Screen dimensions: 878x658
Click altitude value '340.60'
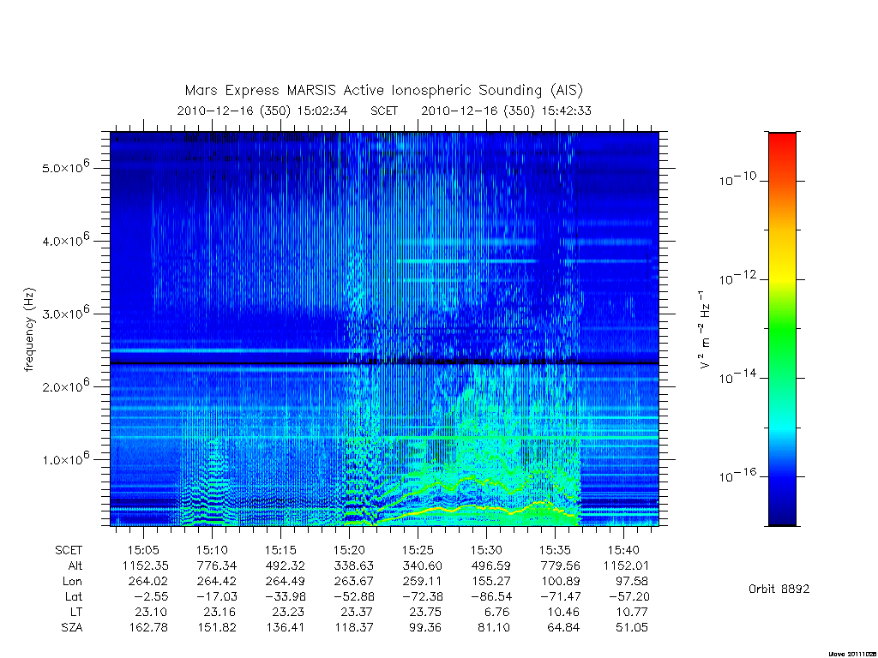coord(422,566)
